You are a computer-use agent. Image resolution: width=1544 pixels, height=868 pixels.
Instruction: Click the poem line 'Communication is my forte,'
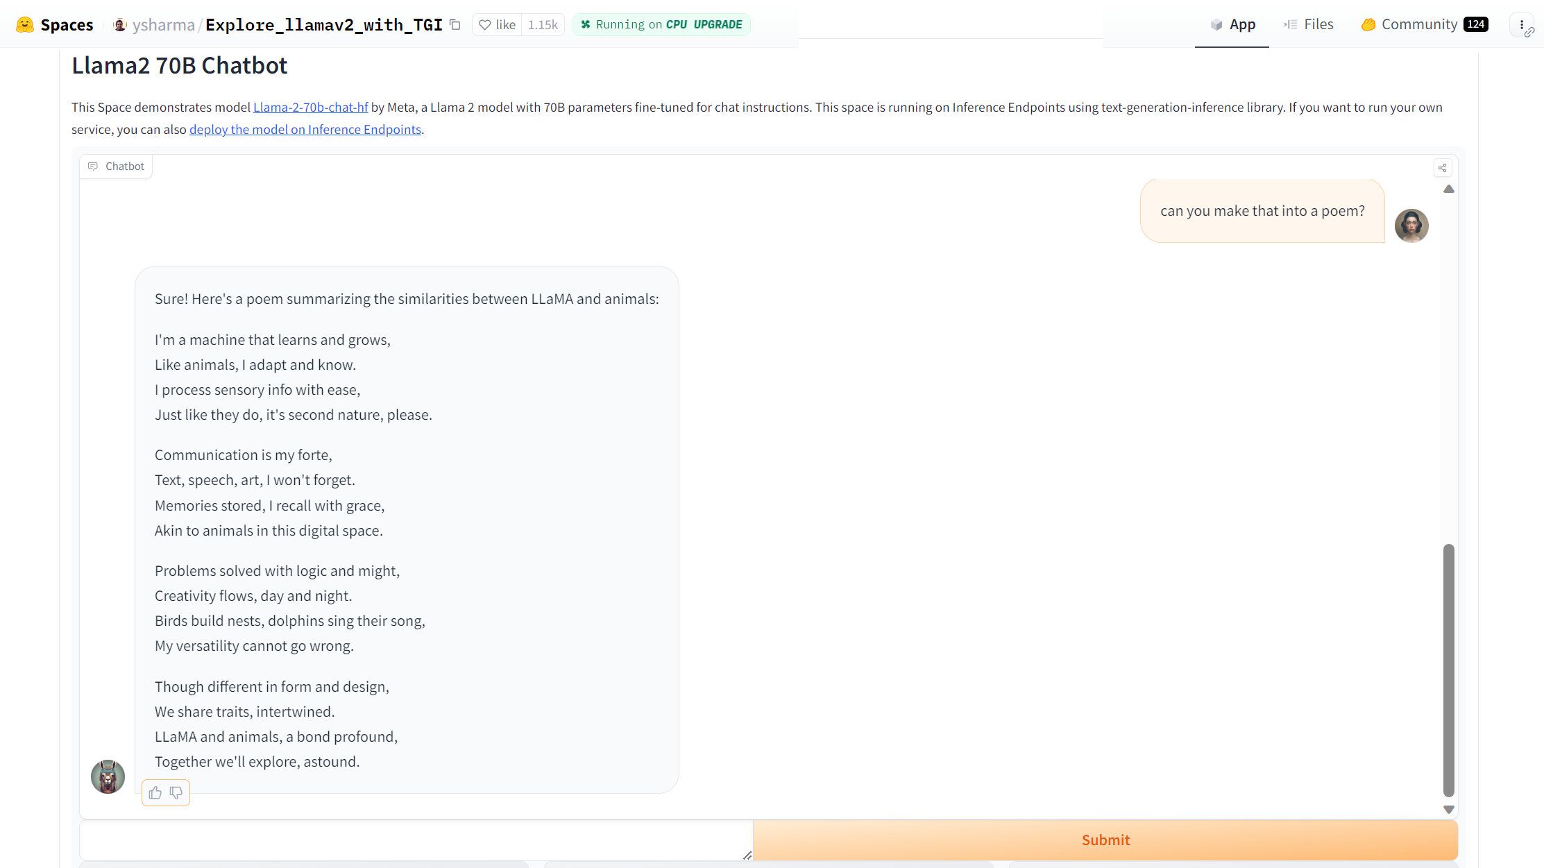pyautogui.click(x=244, y=455)
